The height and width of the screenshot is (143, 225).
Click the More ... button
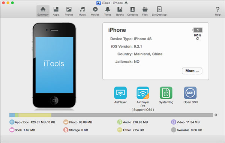coord(192,71)
